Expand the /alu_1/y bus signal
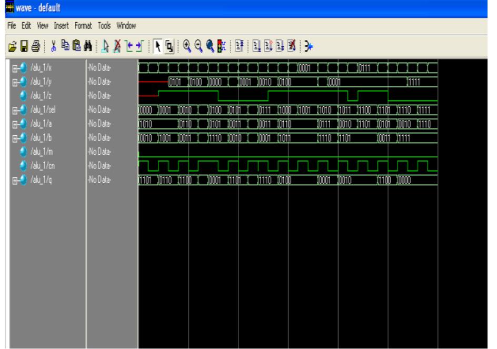 (15, 83)
